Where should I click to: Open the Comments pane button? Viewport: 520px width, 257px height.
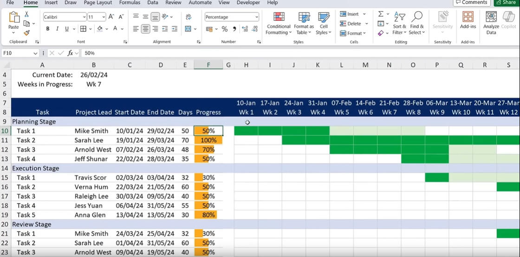[471, 2]
